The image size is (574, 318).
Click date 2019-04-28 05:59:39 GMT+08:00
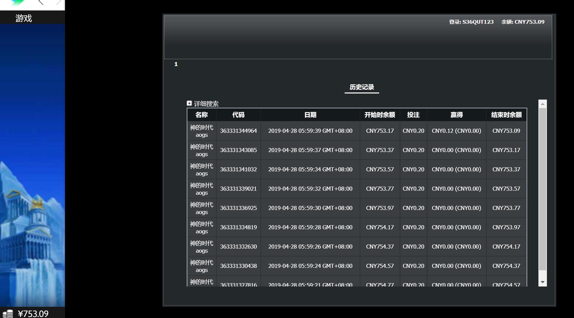[310, 131]
